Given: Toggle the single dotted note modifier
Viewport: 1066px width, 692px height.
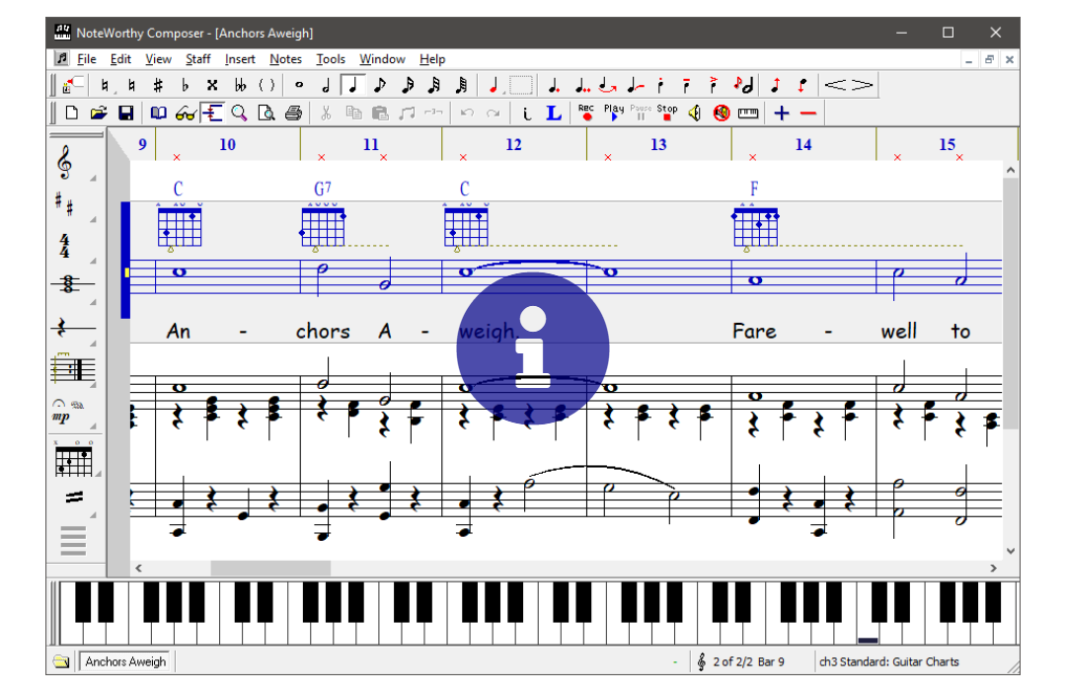Looking at the screenshot, I should (x=554, y=85).
